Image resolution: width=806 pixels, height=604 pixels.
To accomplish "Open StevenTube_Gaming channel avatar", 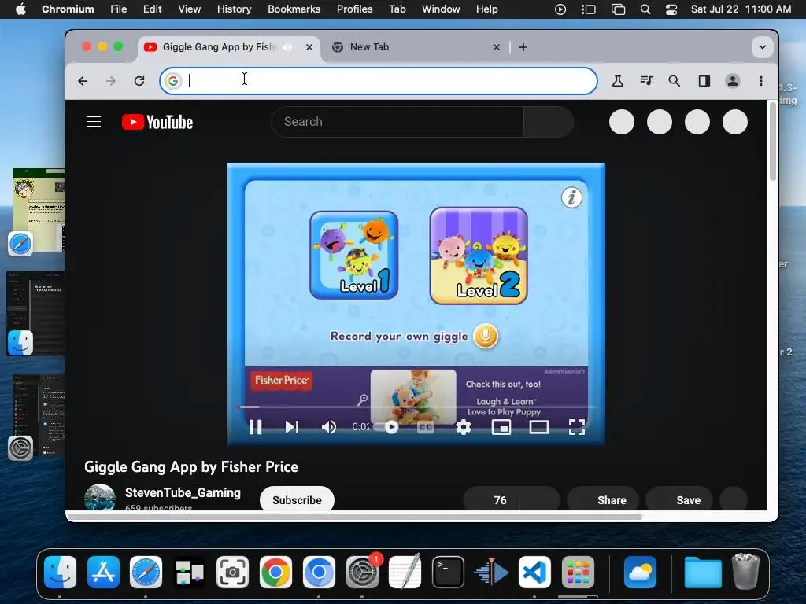I will (x=100, y=497).
